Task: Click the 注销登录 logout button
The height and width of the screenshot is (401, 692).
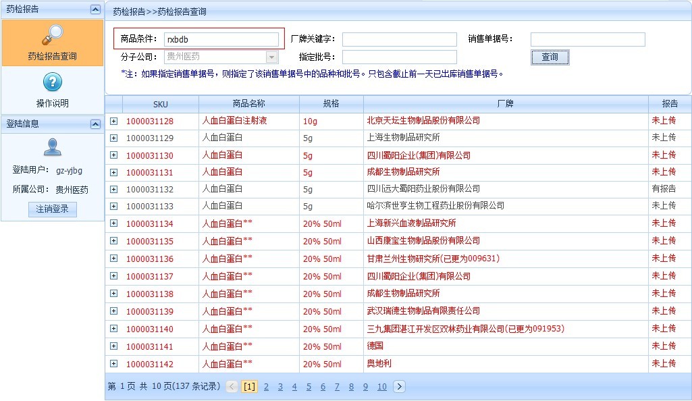Action: point(53,209)
